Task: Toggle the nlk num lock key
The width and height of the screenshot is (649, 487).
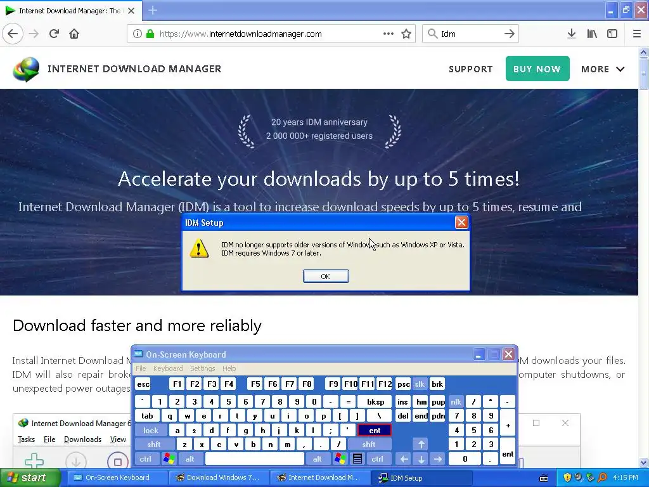Action: 456,401
